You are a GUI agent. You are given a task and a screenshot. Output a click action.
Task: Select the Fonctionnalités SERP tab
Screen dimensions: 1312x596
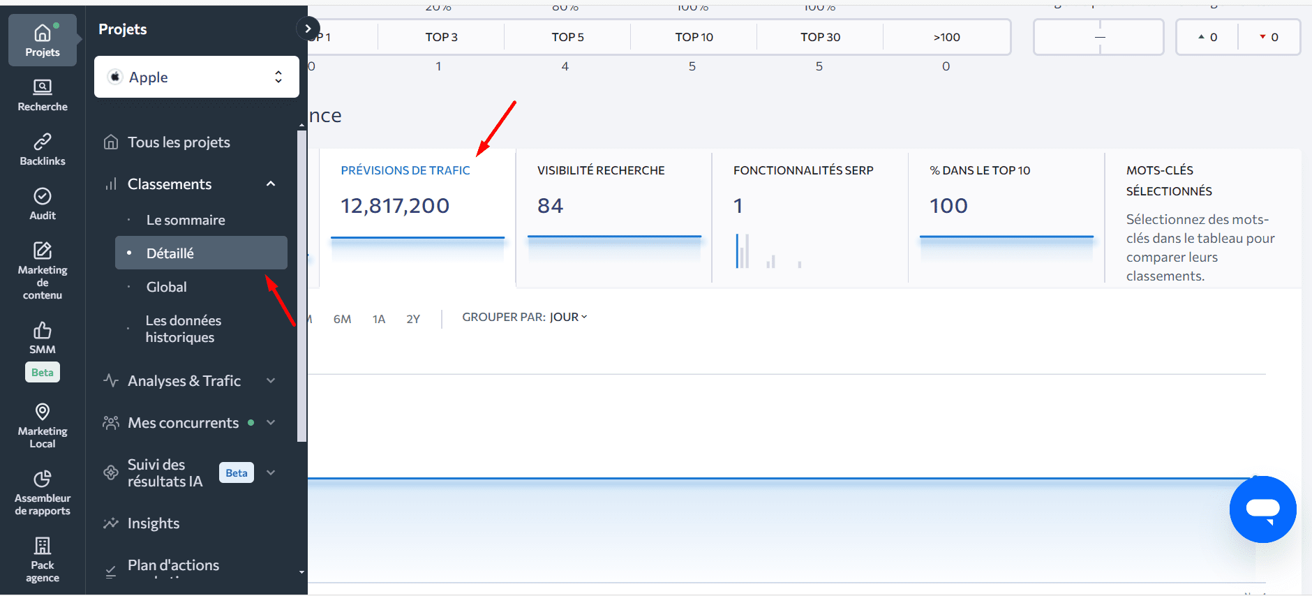click(x=810, y=216)
